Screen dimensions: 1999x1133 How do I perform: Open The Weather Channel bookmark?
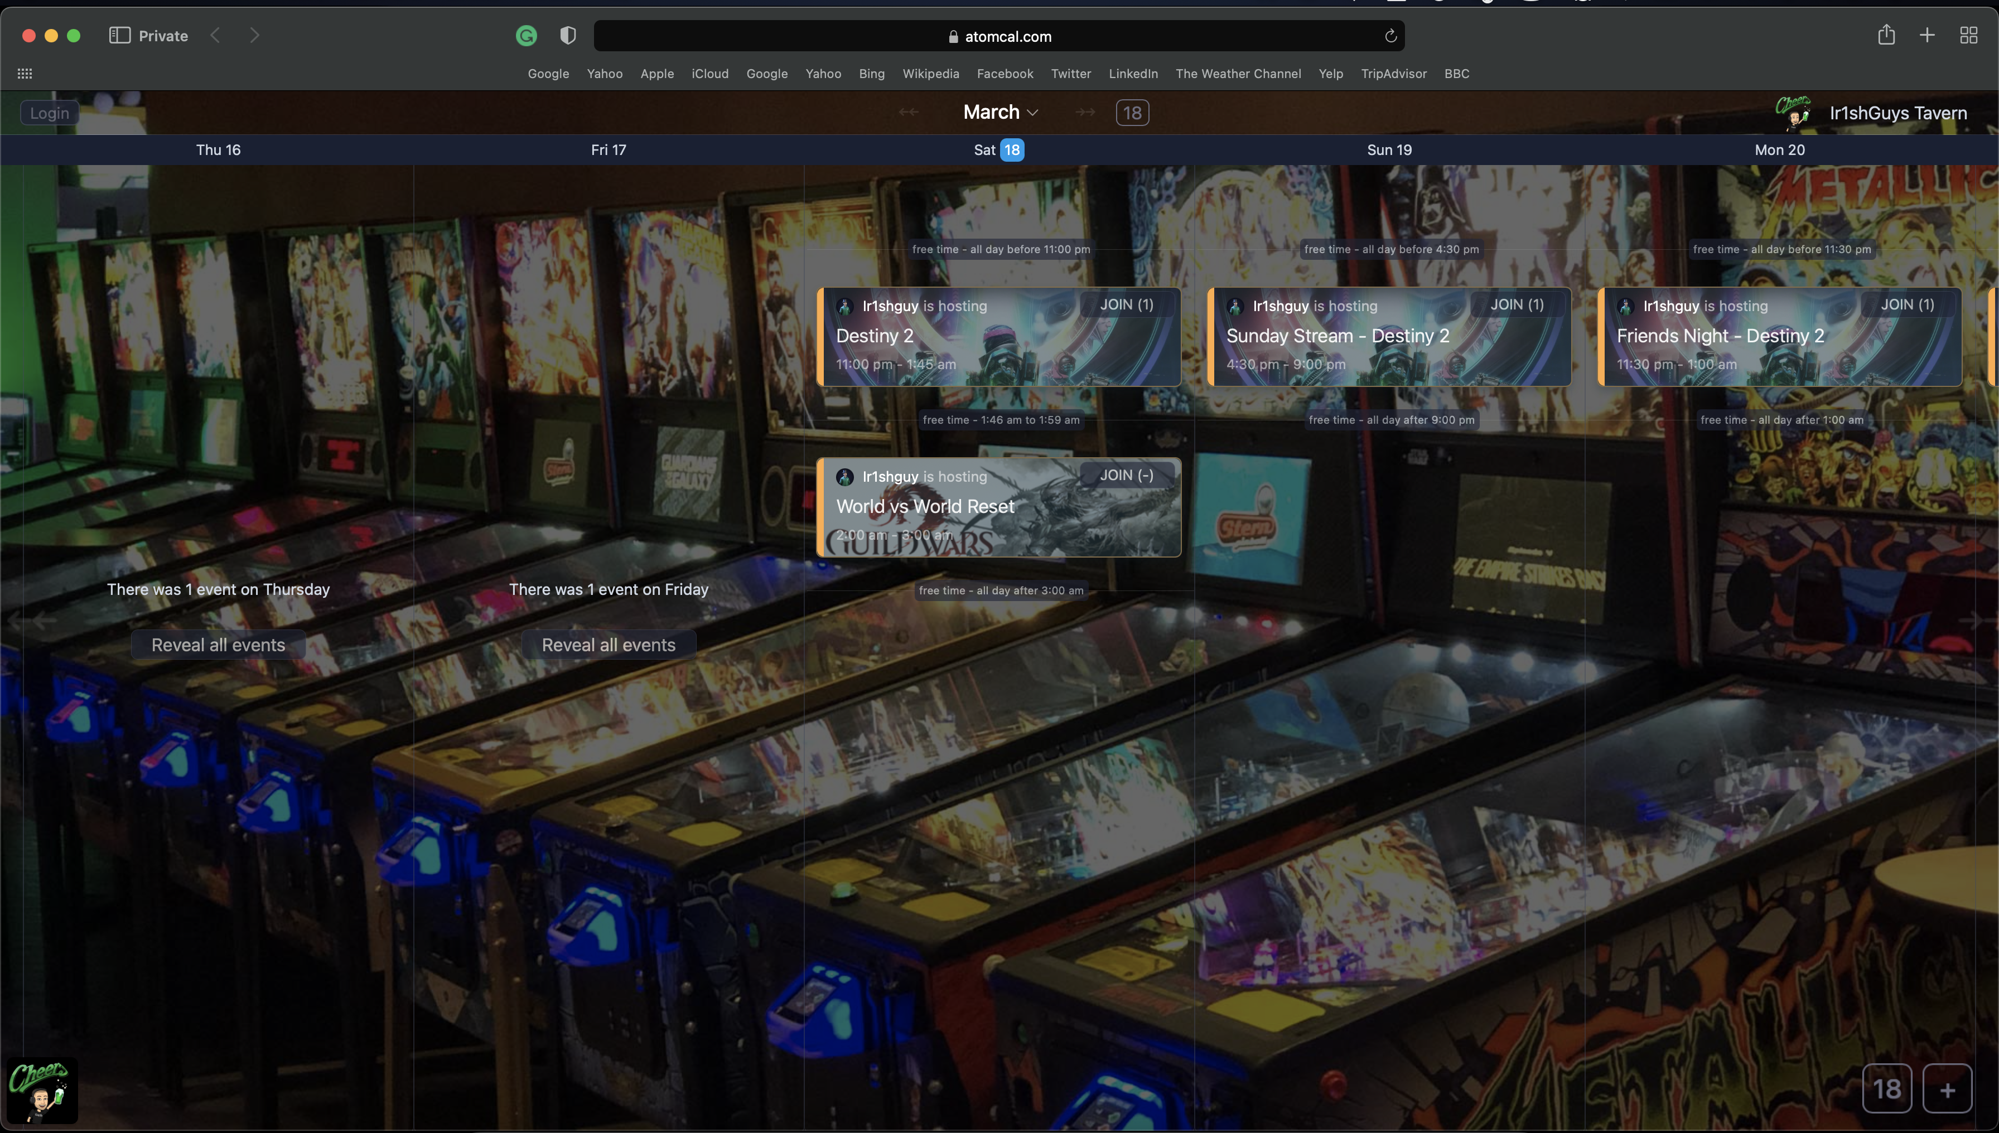pos(1238,73)
